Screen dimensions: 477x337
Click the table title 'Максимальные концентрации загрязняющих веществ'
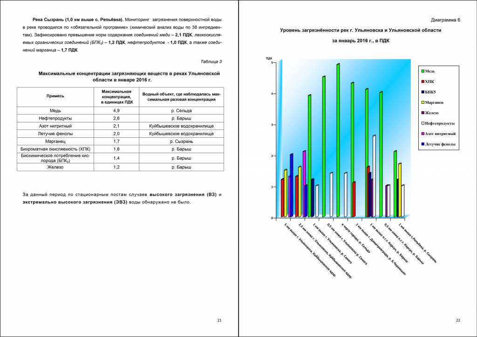(129, 77)
